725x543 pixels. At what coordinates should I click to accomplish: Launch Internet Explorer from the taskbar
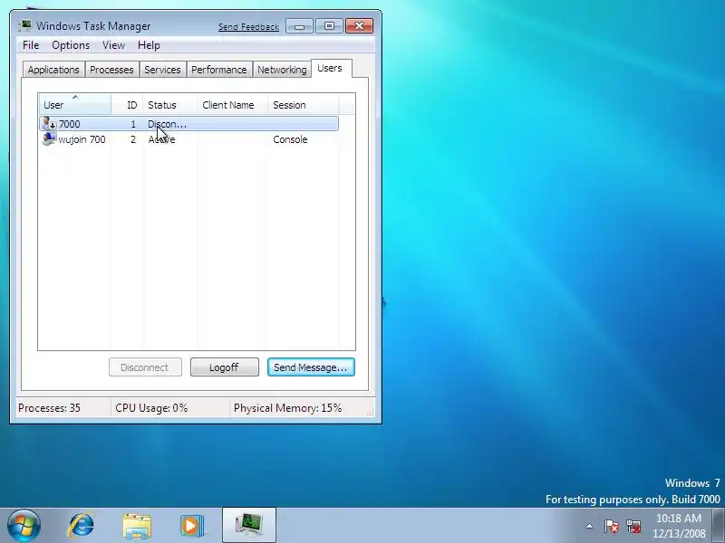pos(82,526)
